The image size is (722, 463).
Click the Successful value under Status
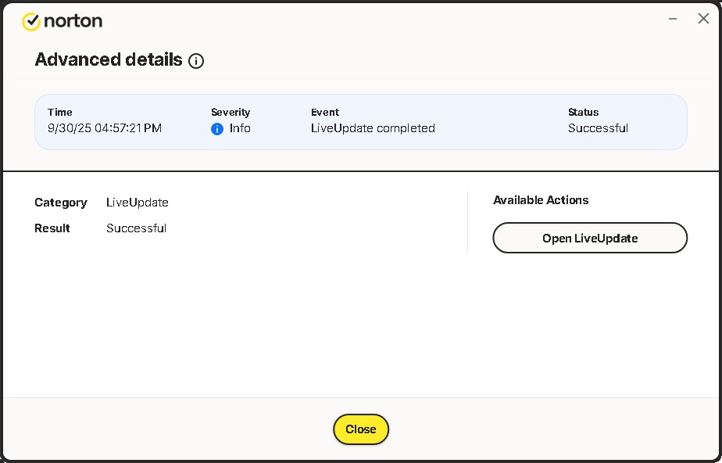[x=598, y=128]
